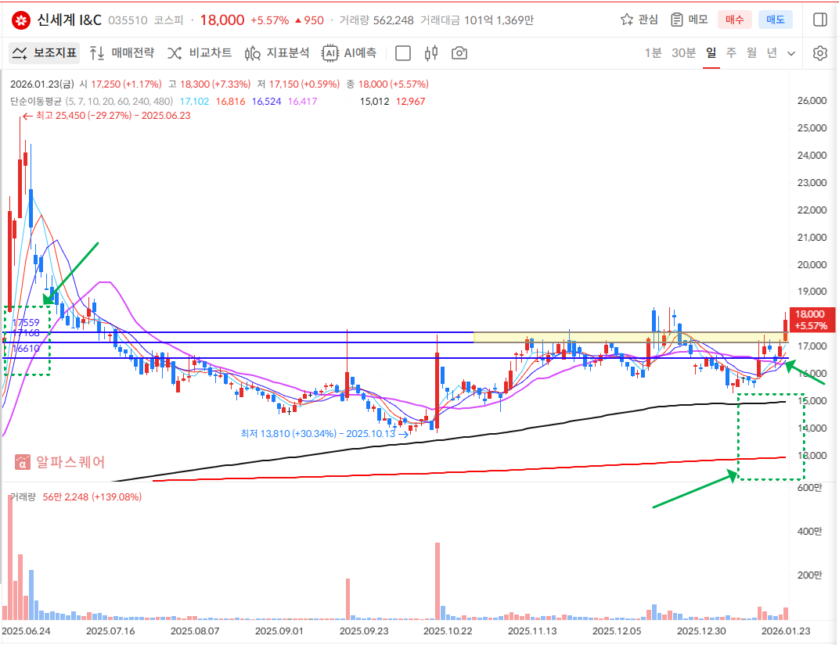Screen dimensions: 839x645
Task: Capture chart with the camera icon
Action: (459, 53)
